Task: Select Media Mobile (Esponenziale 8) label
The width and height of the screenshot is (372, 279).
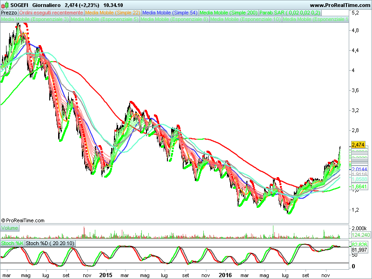Action: coord(174,19)
